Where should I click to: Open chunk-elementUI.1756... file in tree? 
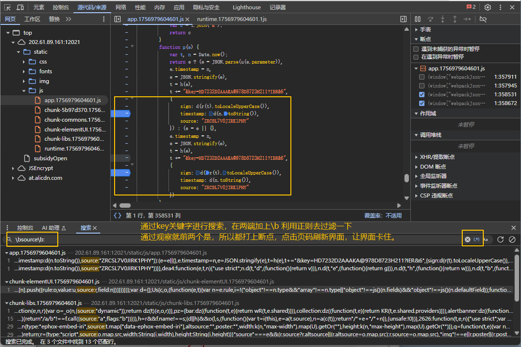[x=75, y=130]
